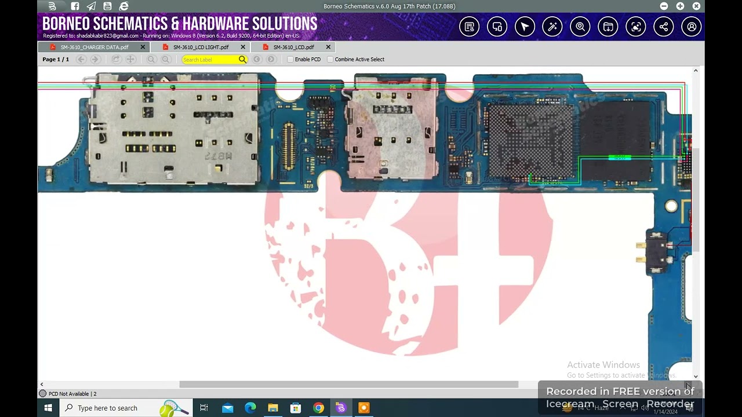
Task: Activate the magic wand tool
Action: (552, 27)
